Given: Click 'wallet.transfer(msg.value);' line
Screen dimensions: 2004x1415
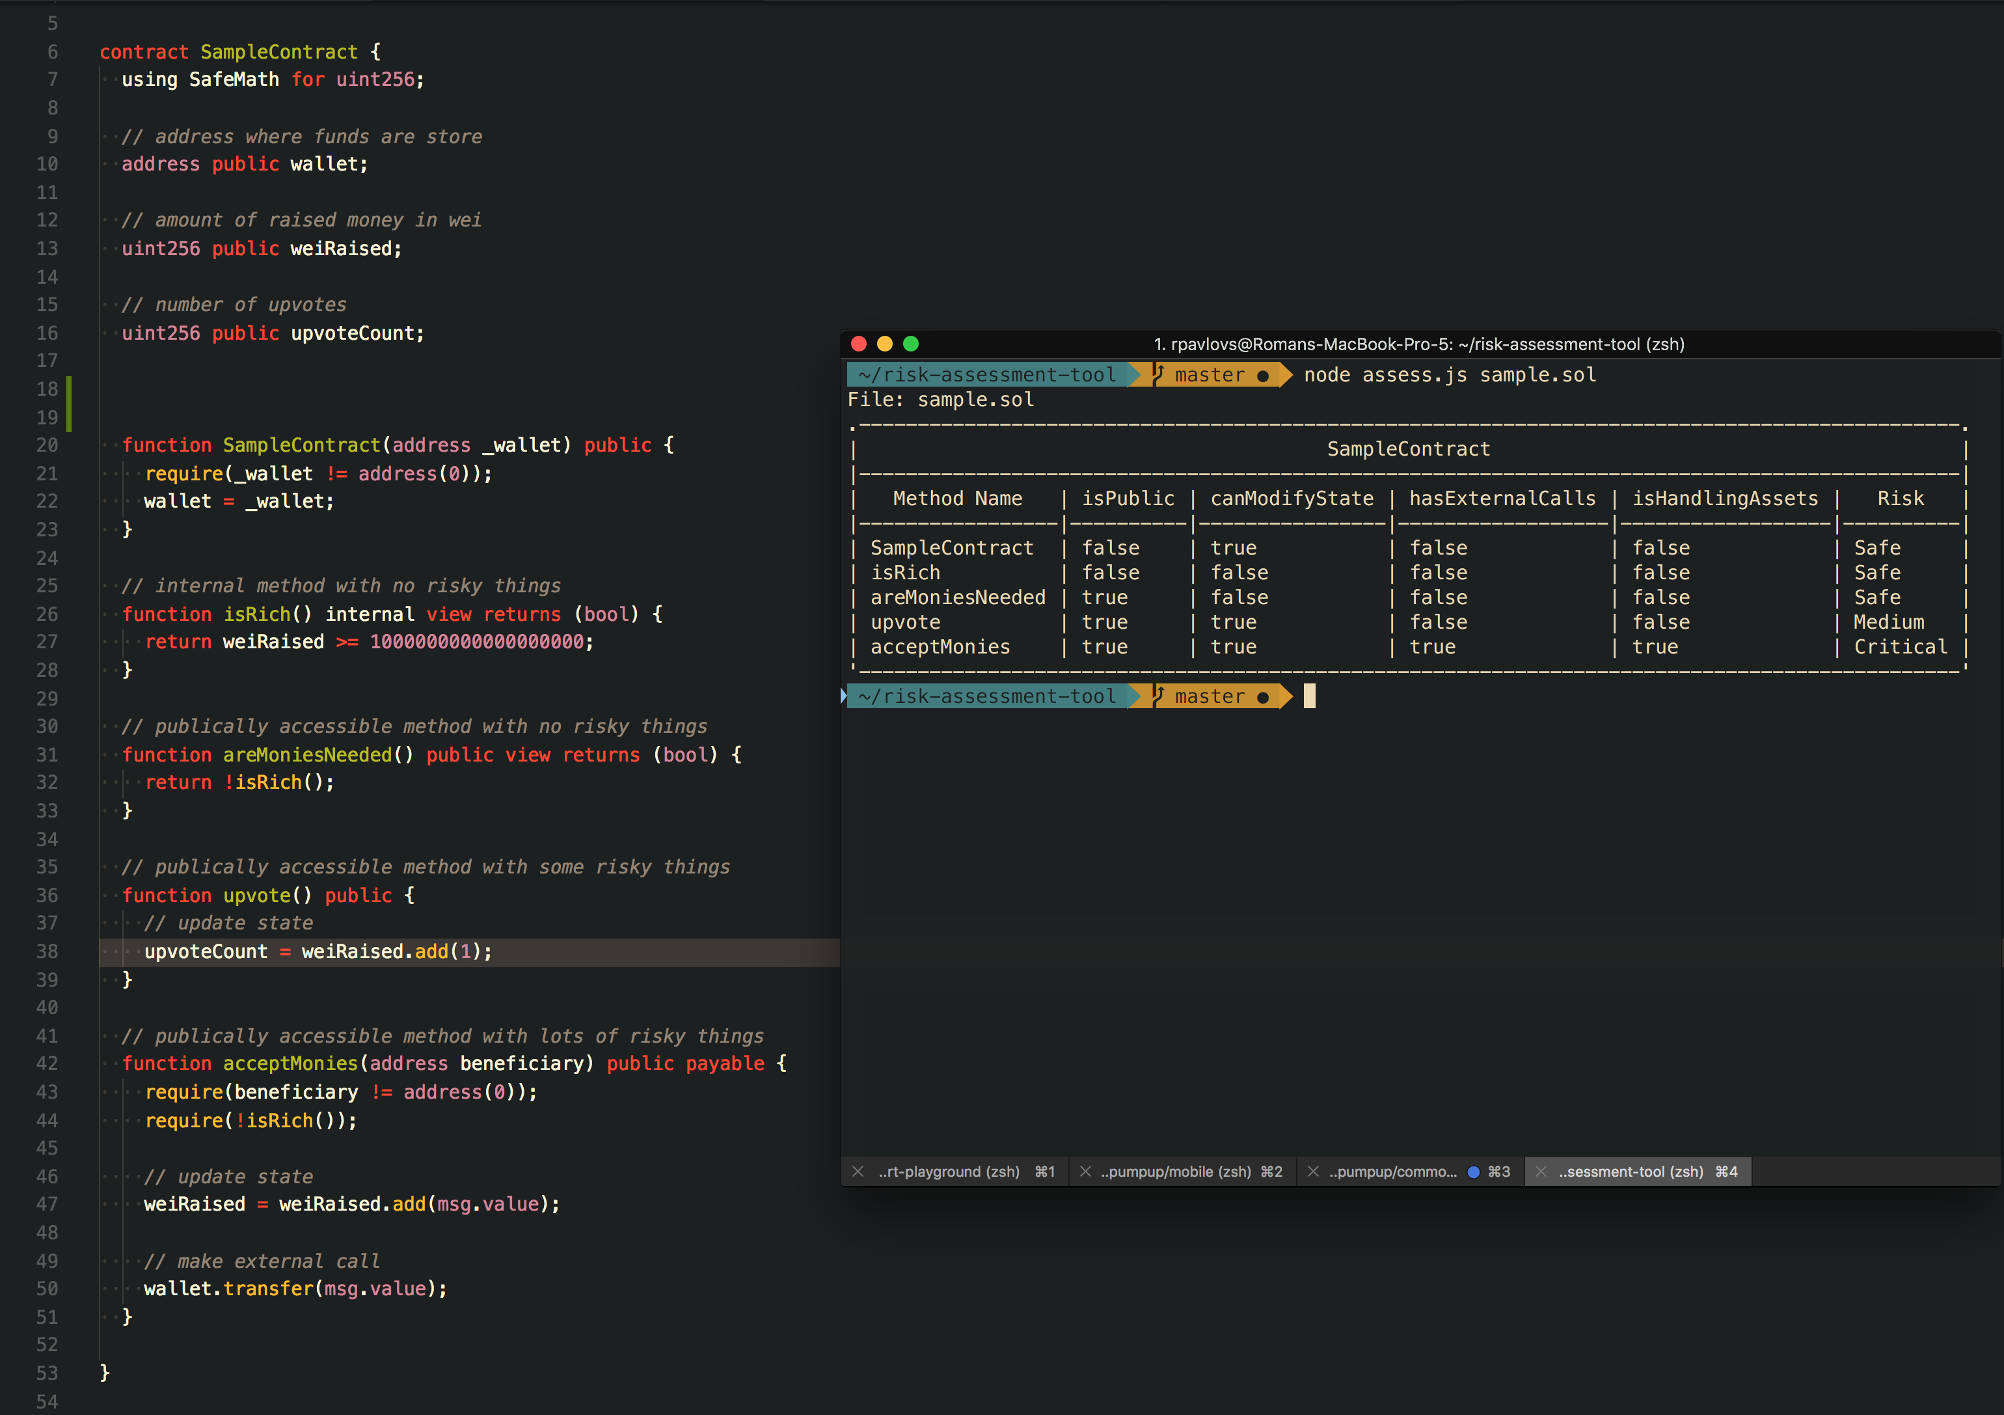Looking at the screenshot, I should (x=295, y=1289).
